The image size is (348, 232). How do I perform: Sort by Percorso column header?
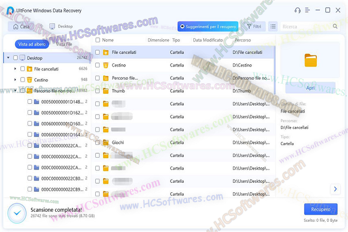pos(243,40)
